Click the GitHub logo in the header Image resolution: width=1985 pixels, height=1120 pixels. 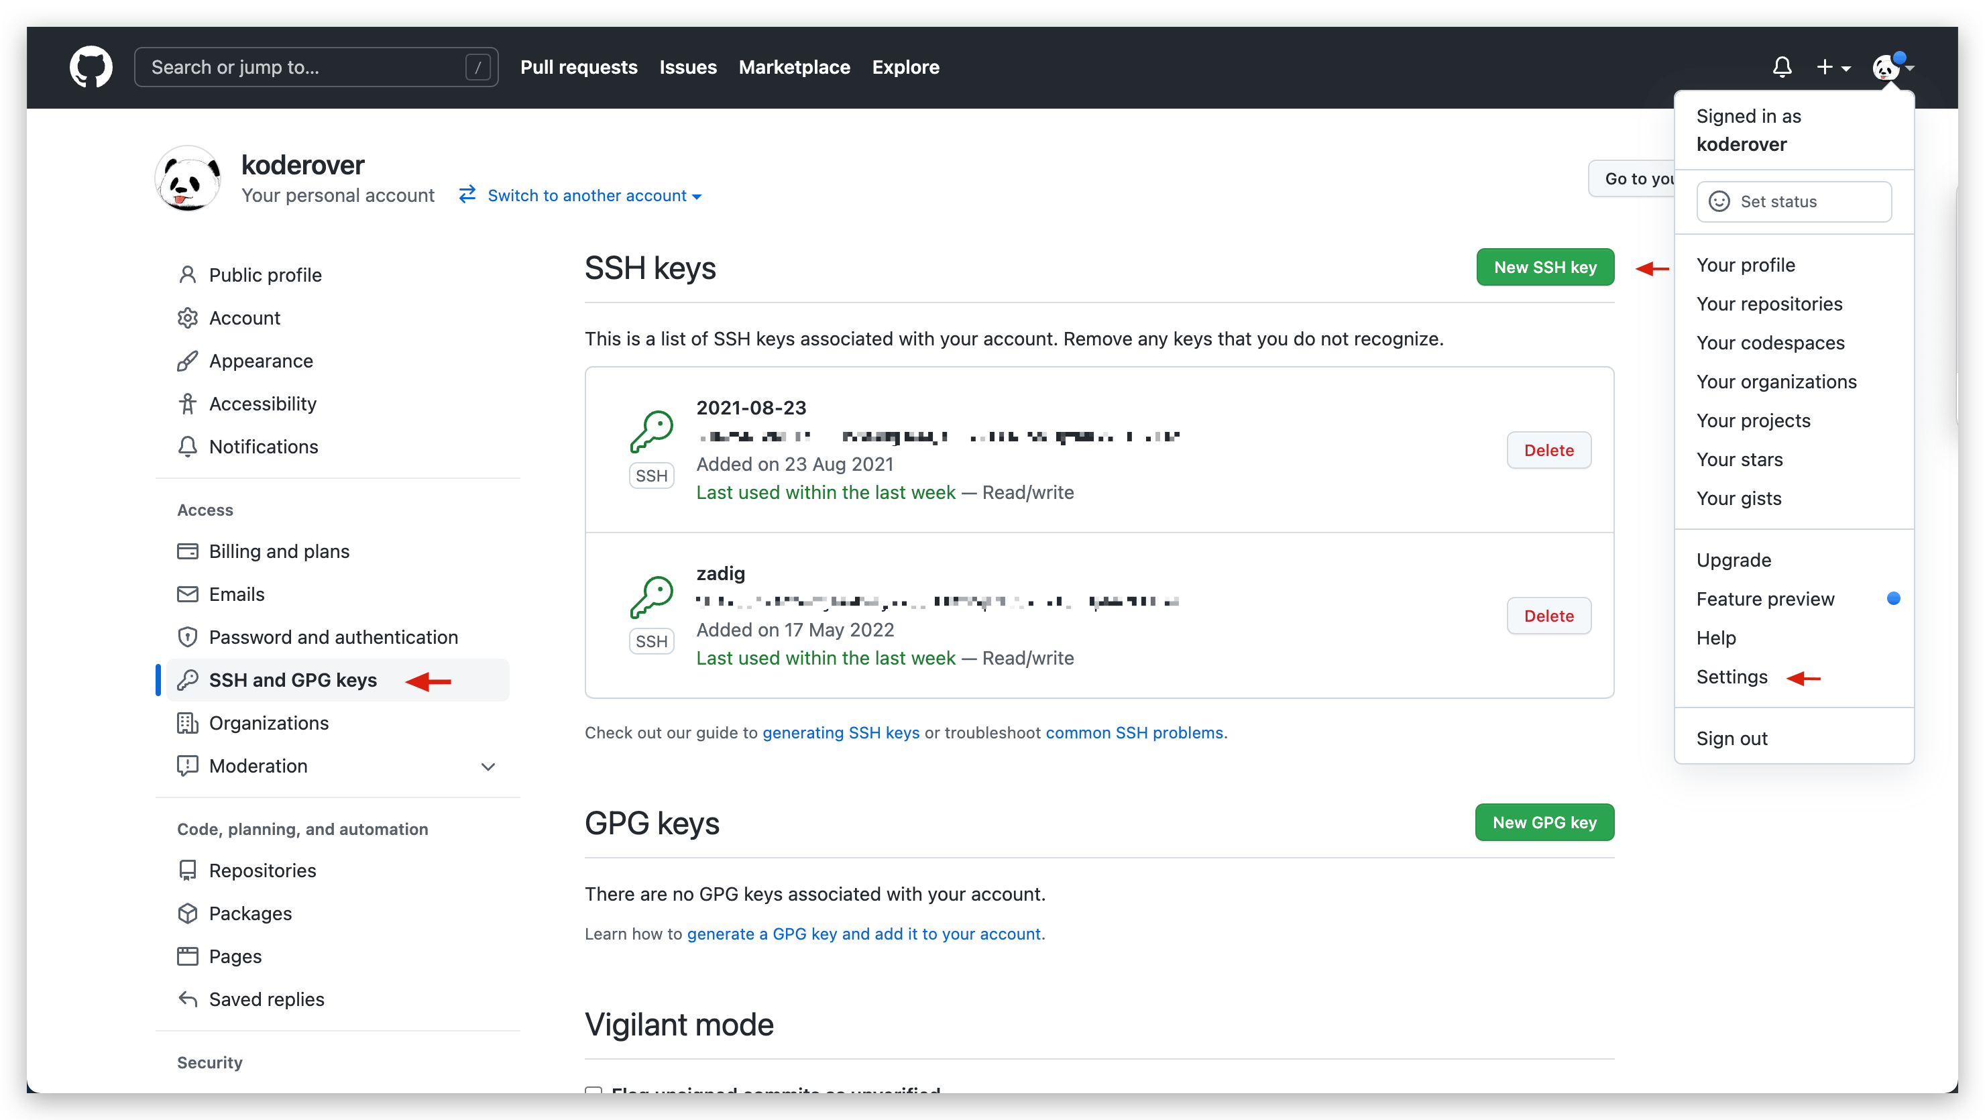pos(90,67)
